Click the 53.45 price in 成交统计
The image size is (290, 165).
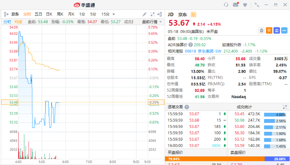(239, 114)
